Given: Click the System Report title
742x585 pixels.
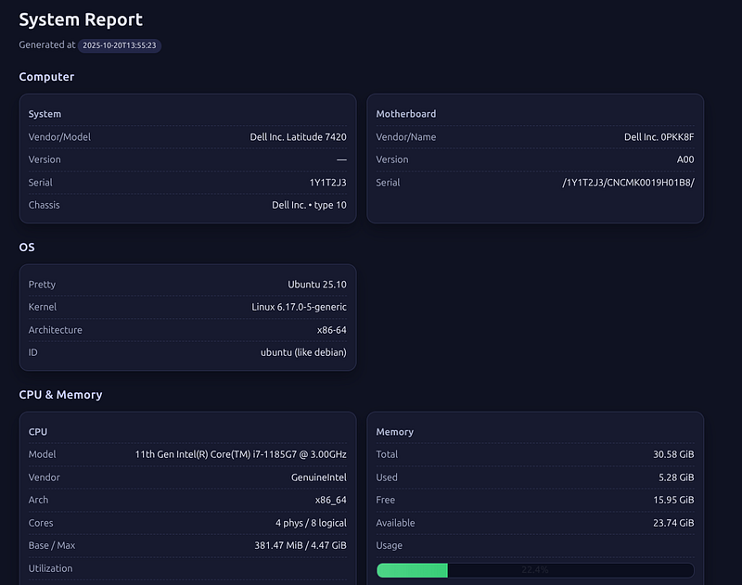Looking at the screenshot, I should pos(81,19).
